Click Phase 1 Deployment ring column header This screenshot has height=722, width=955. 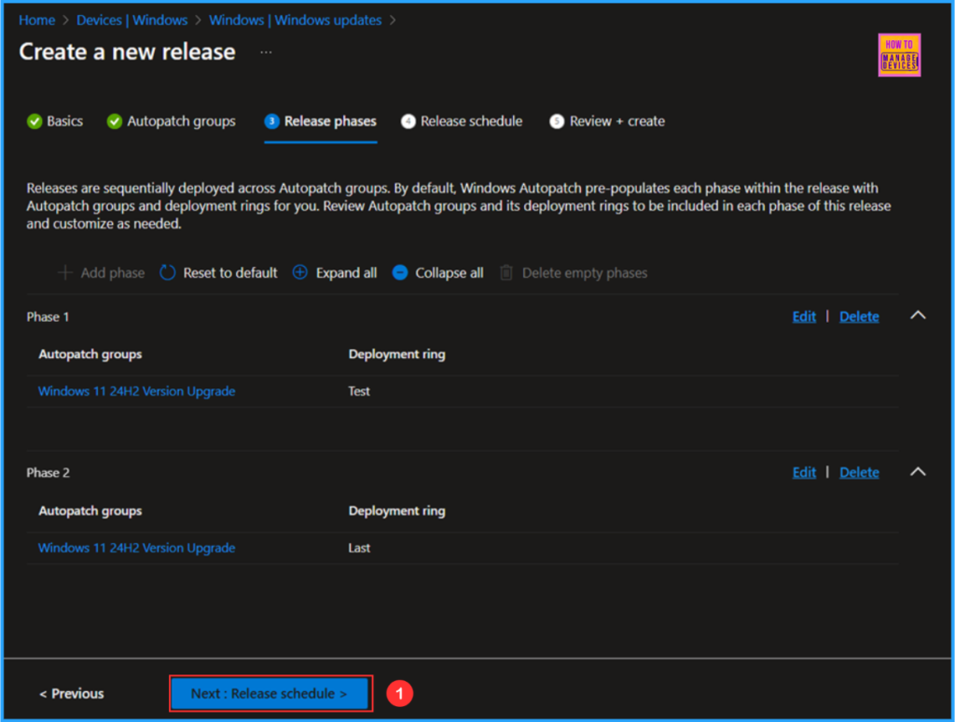[397, 354]
